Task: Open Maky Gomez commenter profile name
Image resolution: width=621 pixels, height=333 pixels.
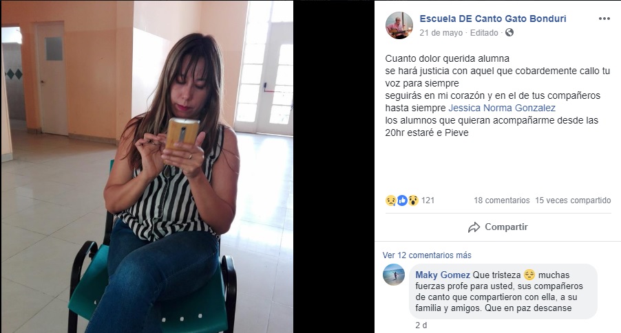Action: [443, 275]
